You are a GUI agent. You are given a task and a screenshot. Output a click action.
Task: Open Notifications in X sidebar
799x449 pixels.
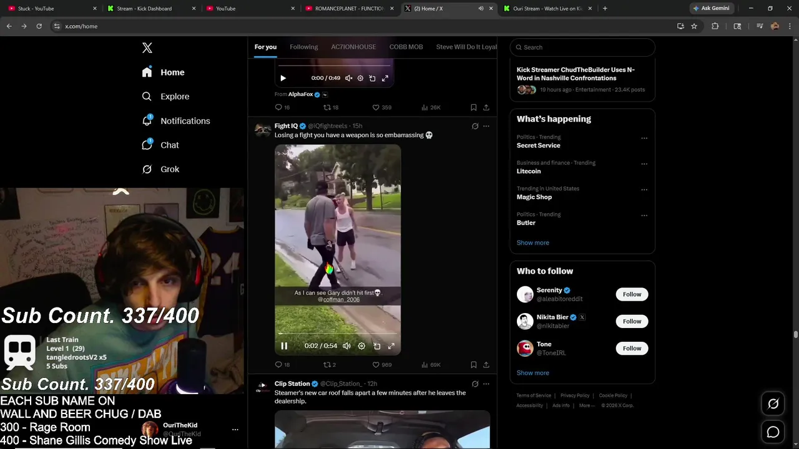(176, 121)
